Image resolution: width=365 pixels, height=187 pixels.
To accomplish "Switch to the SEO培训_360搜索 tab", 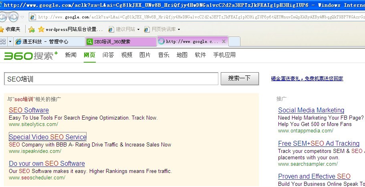I will (121, 42).
